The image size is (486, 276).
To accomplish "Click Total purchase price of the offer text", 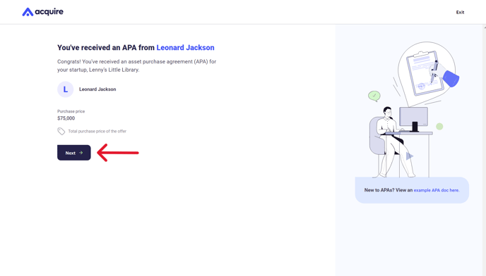I will [x=97, y=132].
